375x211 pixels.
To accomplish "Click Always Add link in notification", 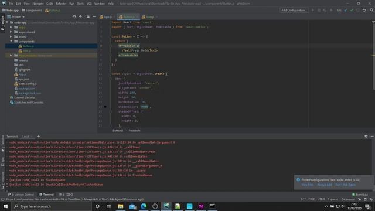I will 324,185.
